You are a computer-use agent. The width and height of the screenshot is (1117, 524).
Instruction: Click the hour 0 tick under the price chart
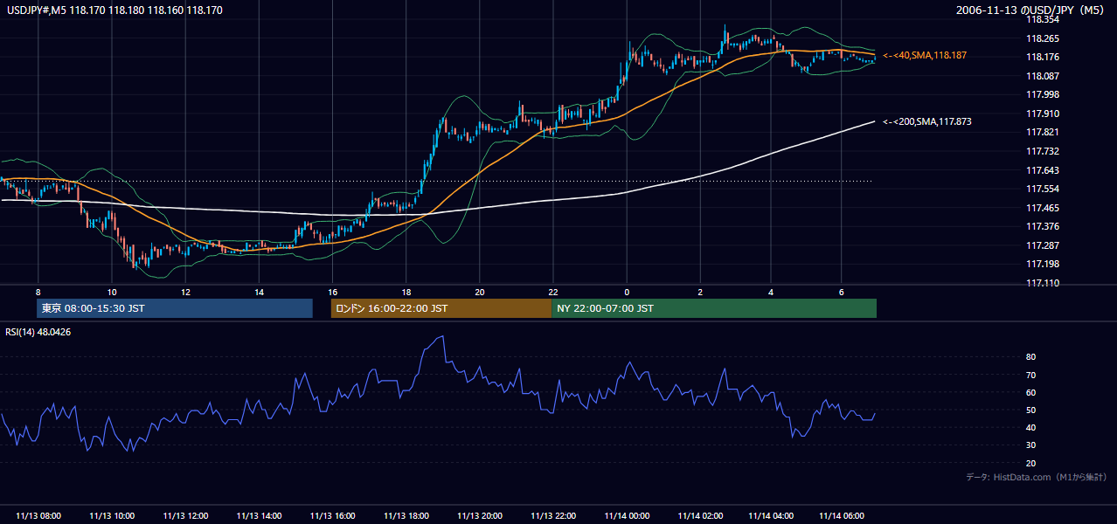627,291
